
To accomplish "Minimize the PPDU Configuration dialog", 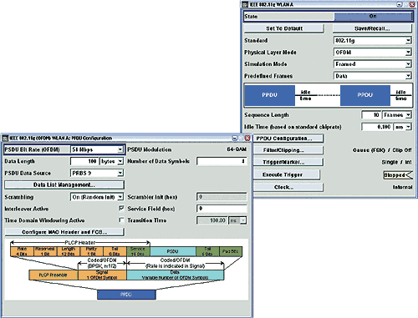I will pos(235,138).
